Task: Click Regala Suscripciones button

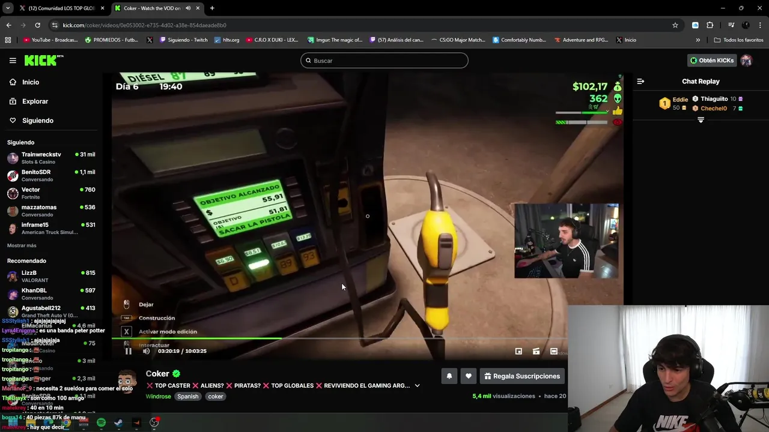Action: pyautogui.click(x=522, y=376)
